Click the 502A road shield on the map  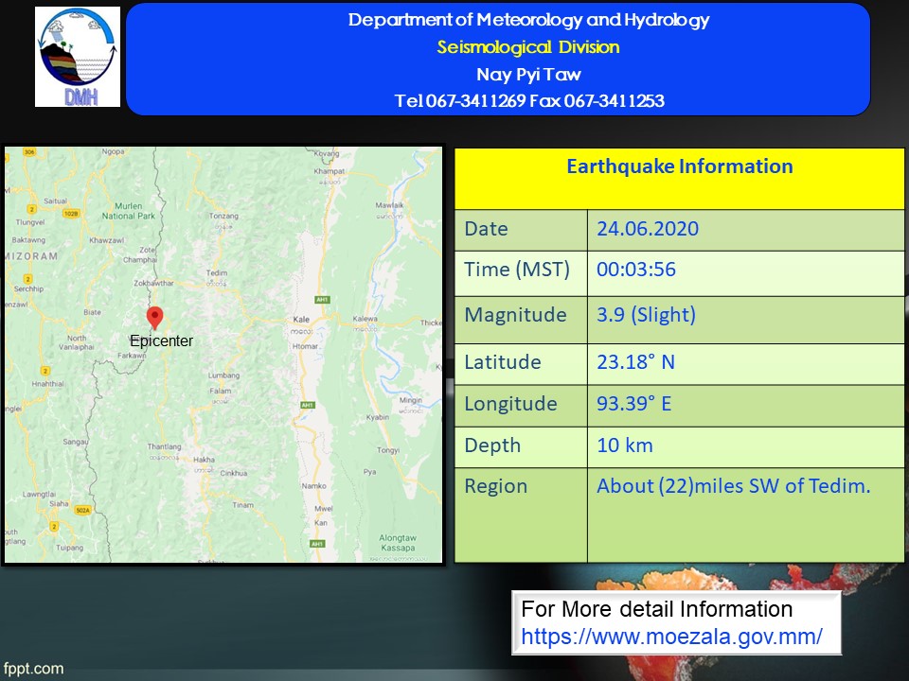(83, 510)
